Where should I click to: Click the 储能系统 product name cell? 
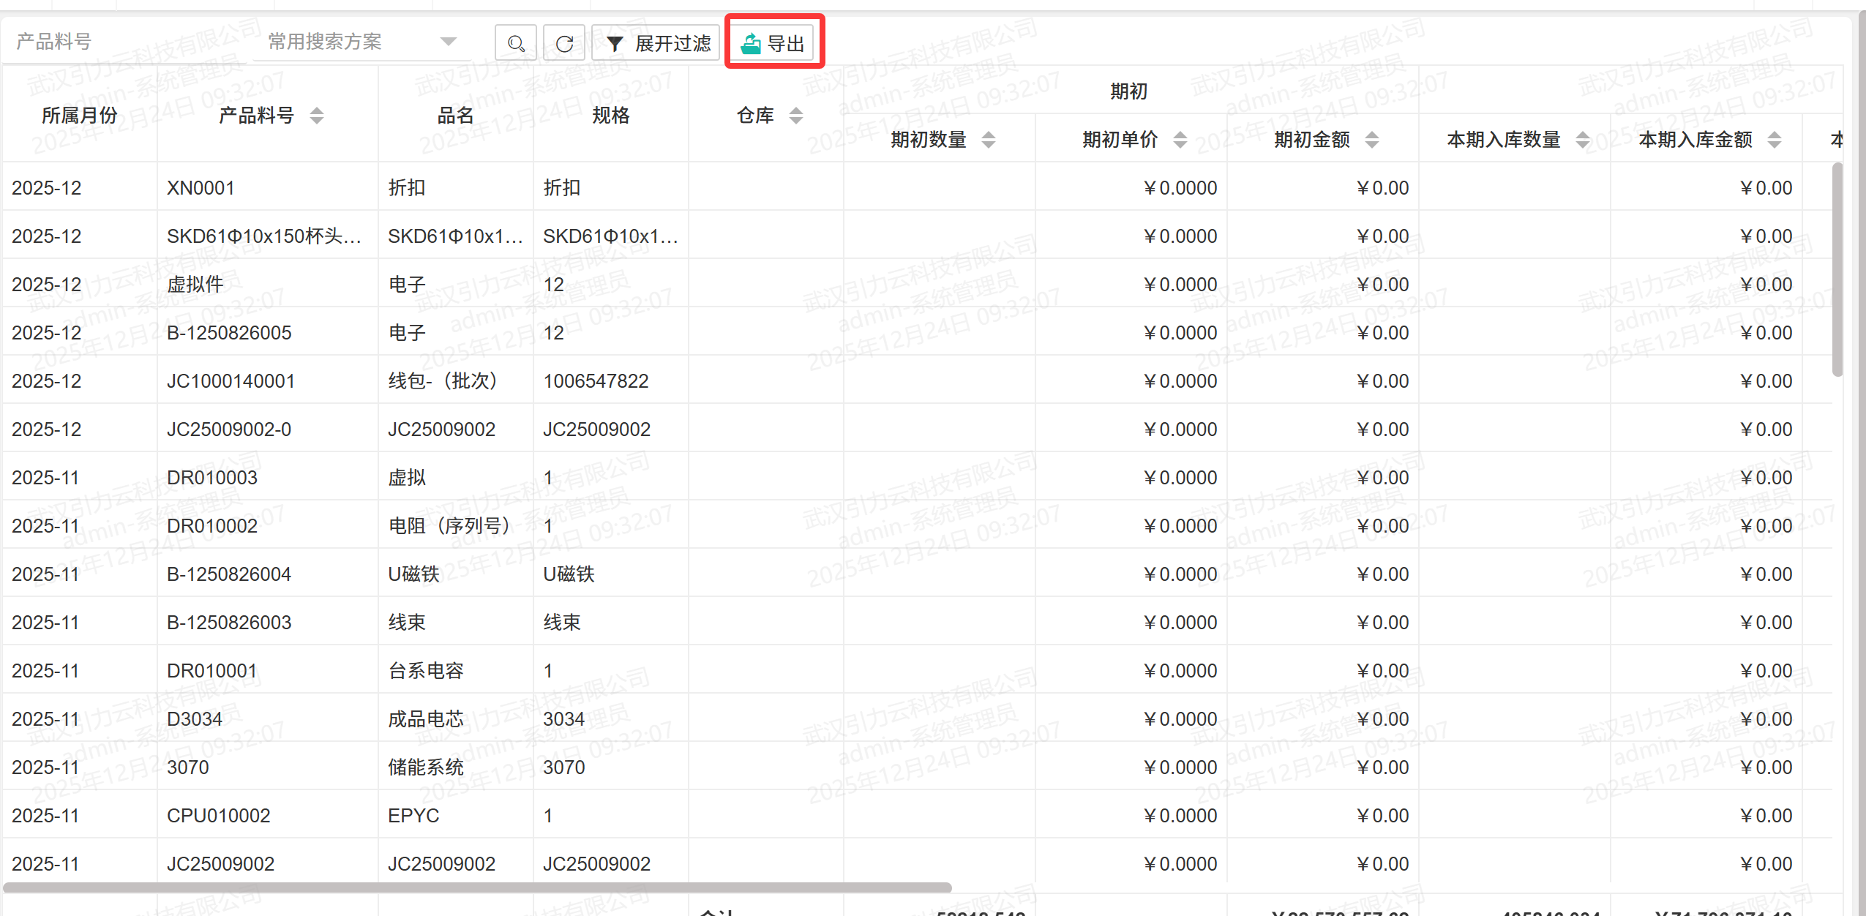click(x=426, y=767)
